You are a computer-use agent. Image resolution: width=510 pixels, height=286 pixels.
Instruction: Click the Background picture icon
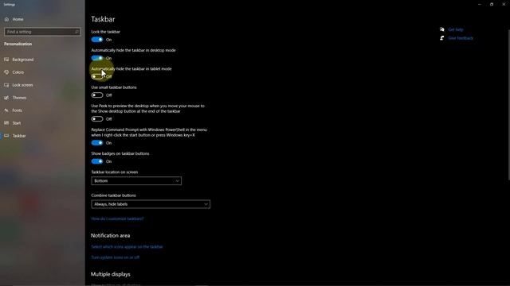point(6,60)
